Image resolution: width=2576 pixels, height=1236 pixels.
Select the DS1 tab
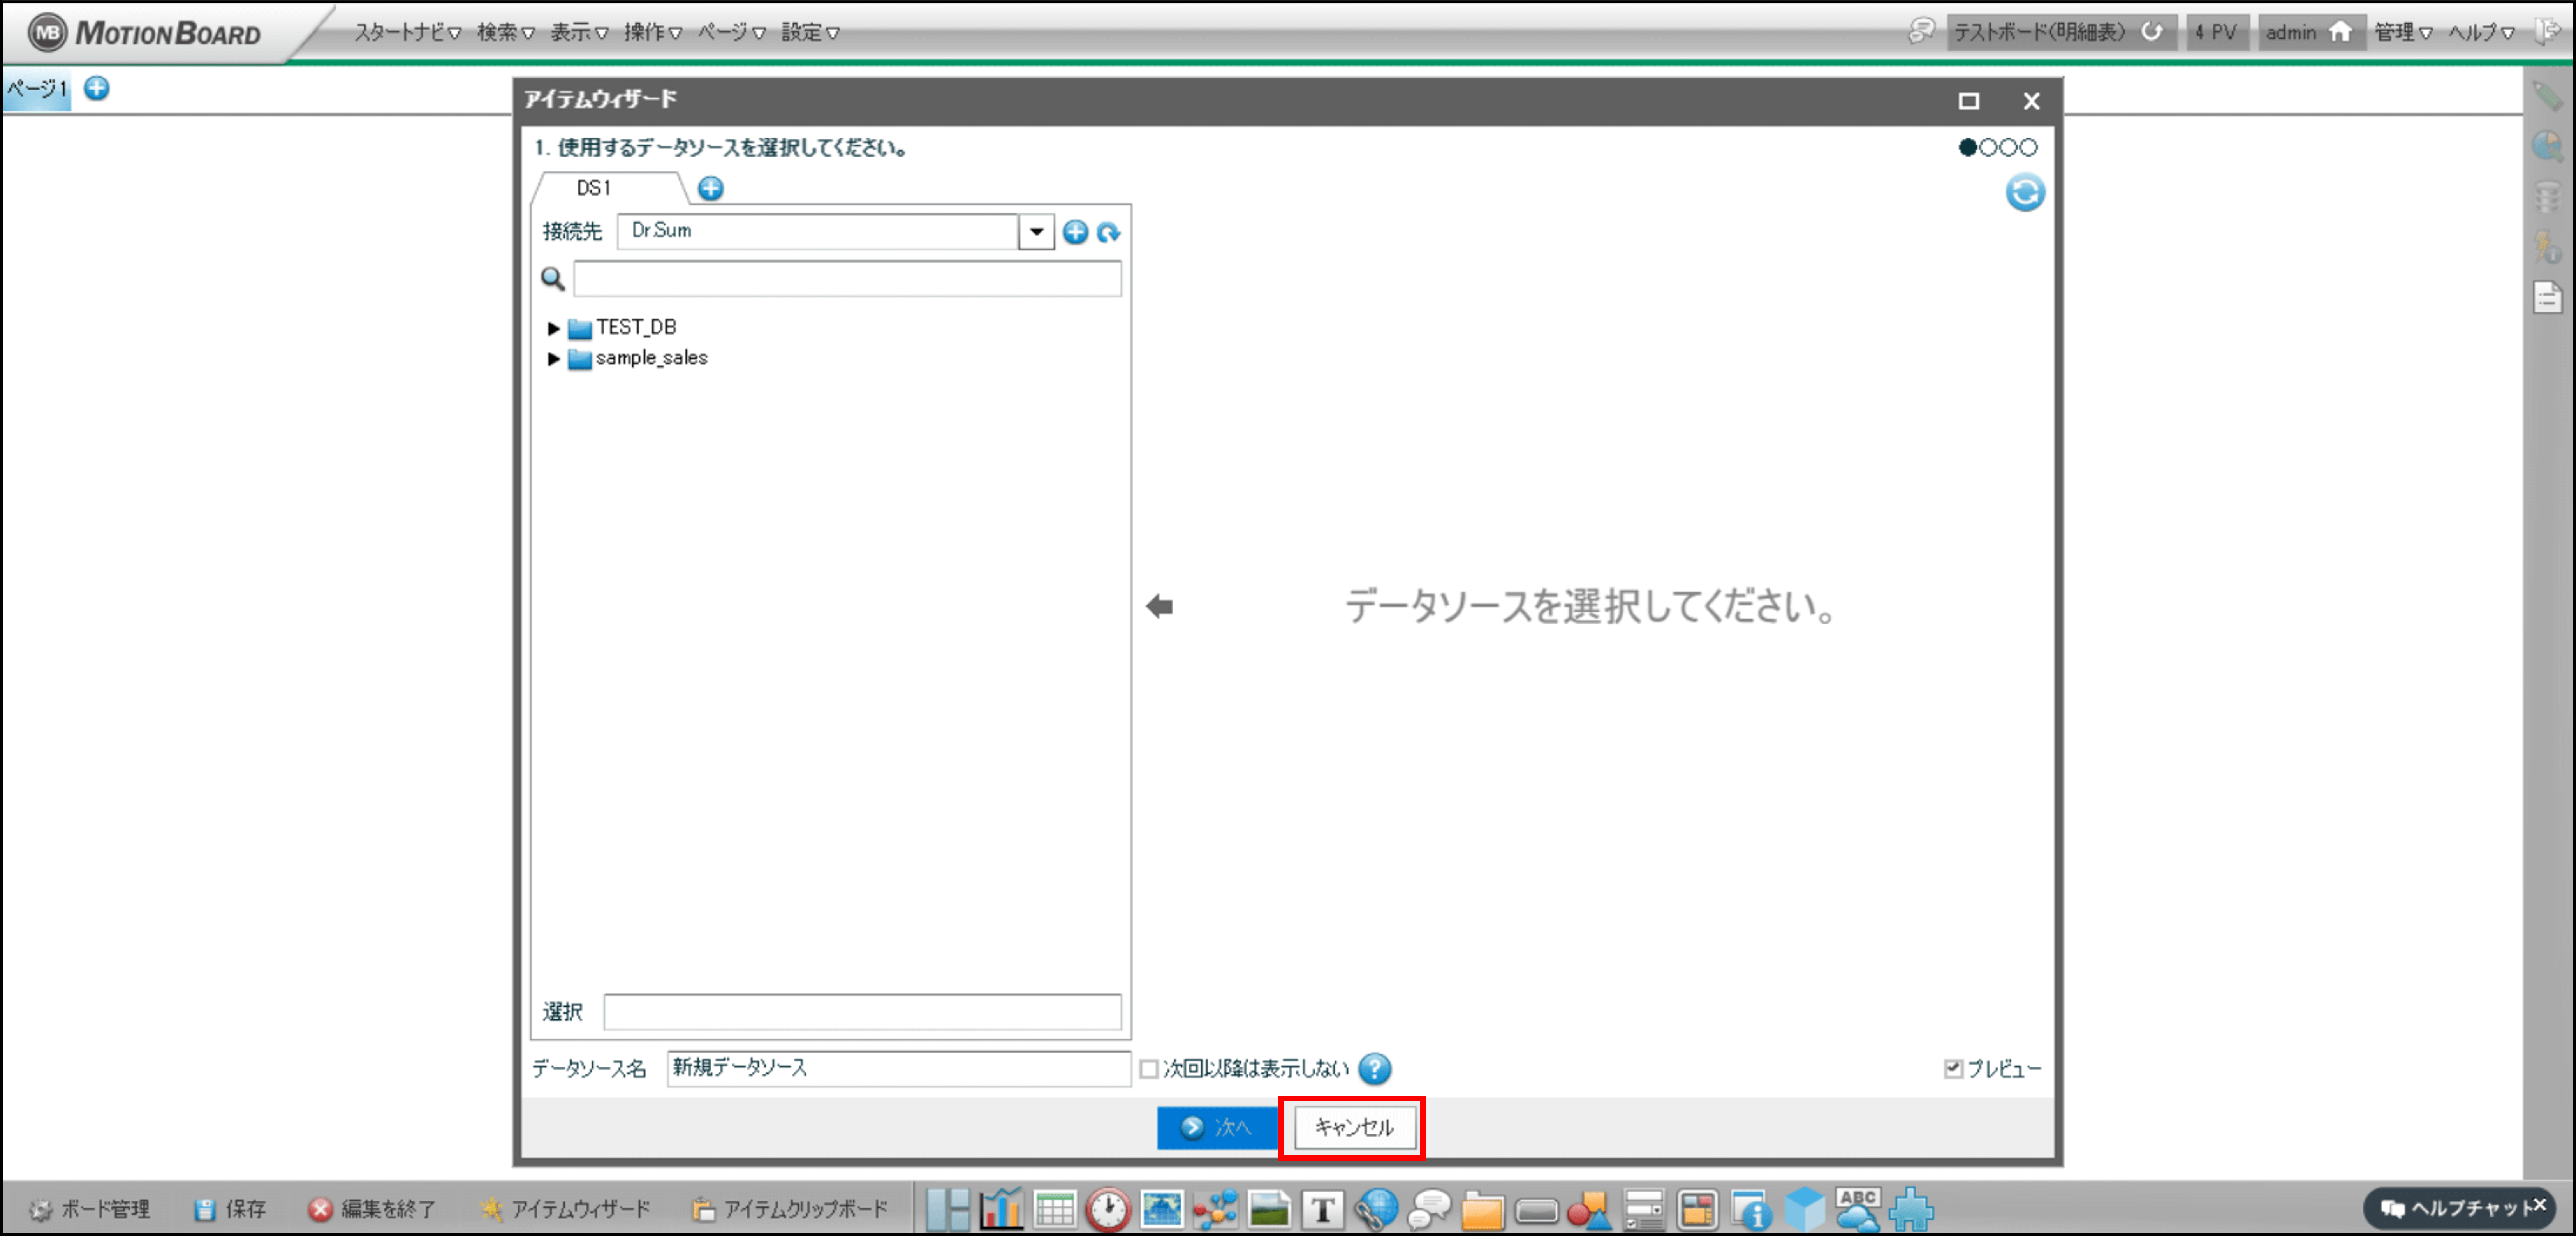pos(593,188)
